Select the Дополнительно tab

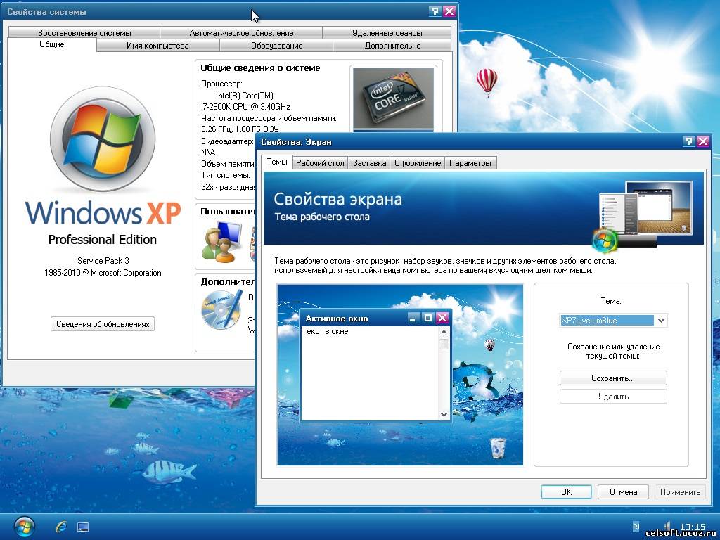click(392, 46)
